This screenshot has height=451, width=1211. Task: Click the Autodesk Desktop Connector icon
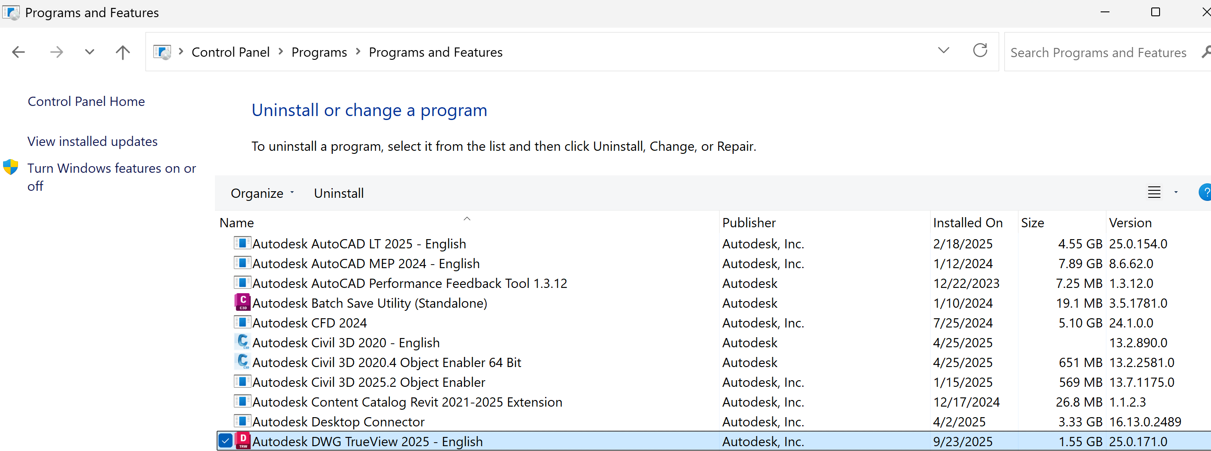243,421
